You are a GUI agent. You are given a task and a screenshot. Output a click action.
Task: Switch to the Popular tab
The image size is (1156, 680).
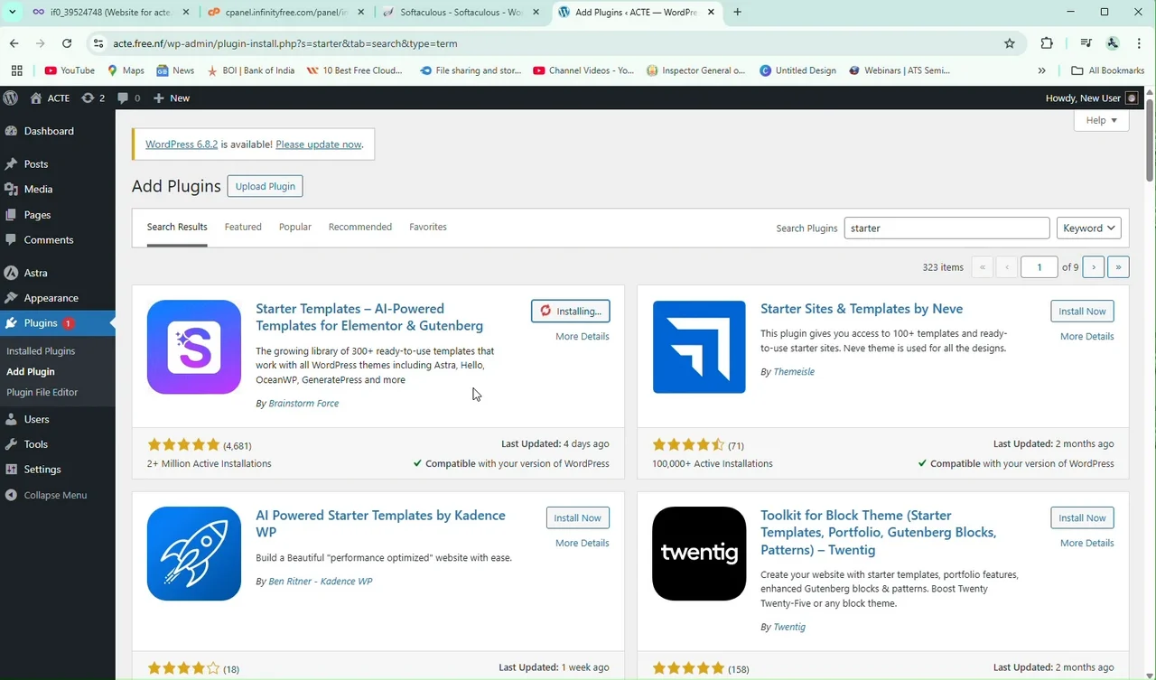point(295,227)
